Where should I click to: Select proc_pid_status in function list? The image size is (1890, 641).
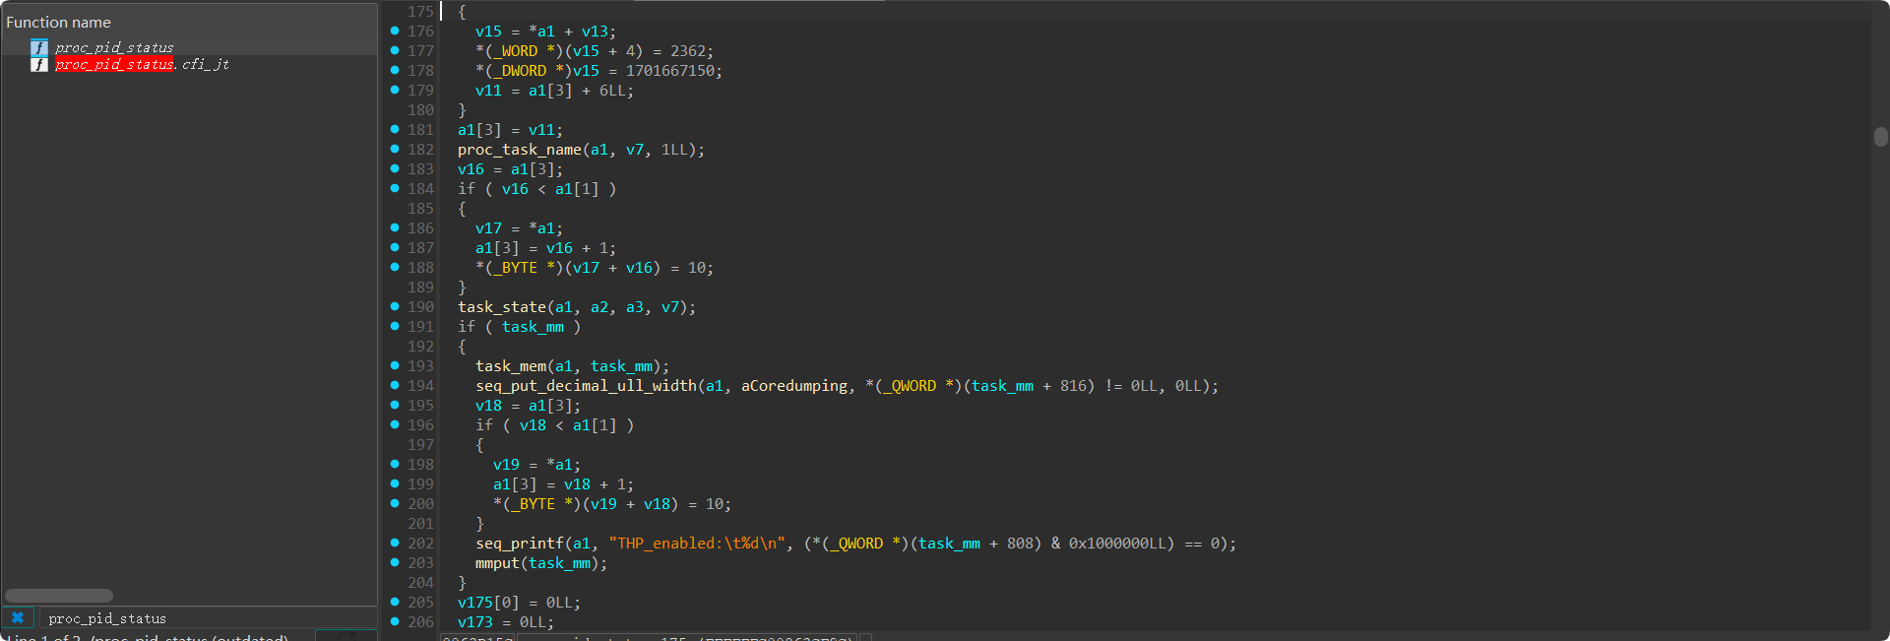click(114, 47)
